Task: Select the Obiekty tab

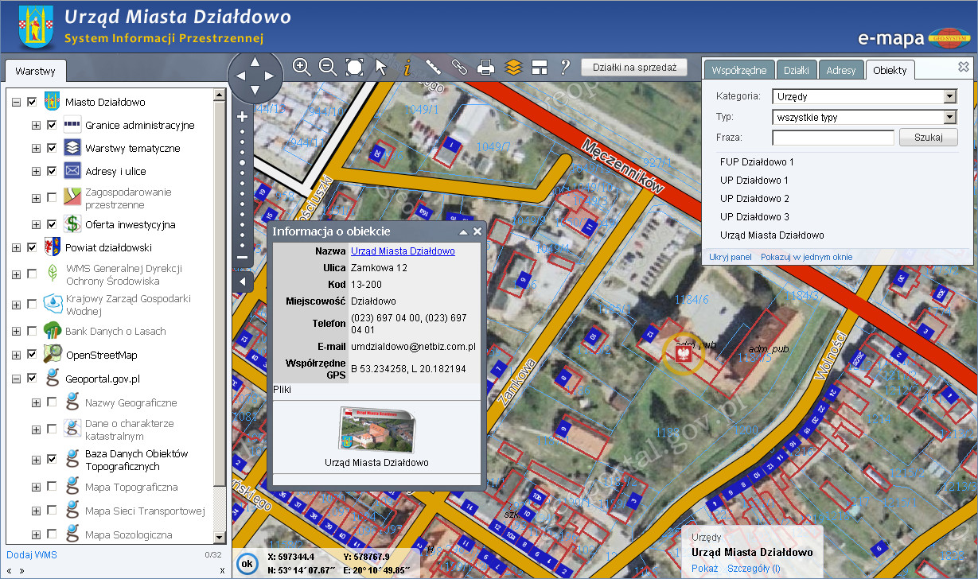Action: (890, 70)
